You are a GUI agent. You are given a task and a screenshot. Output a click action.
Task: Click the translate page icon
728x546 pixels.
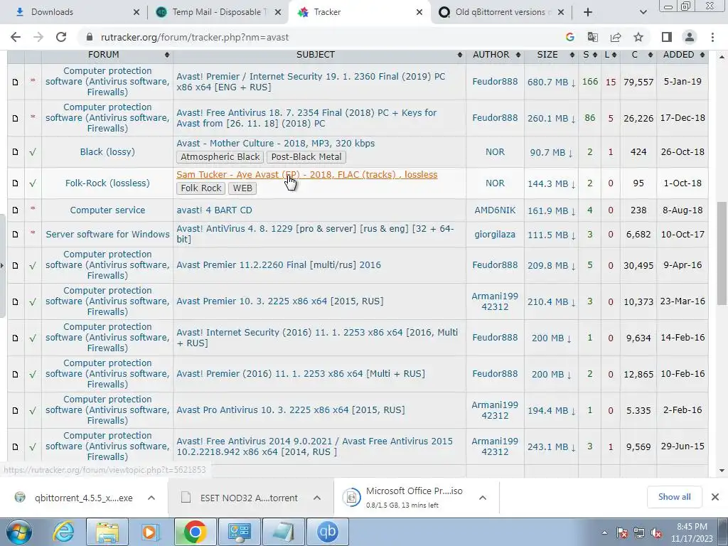point(592,37)
